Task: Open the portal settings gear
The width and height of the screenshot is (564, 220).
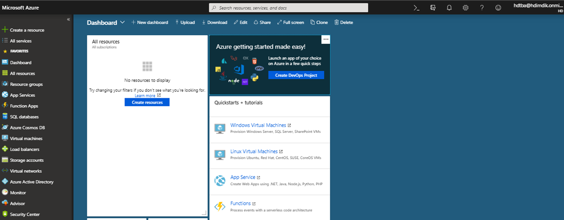Action: [466, 8]
